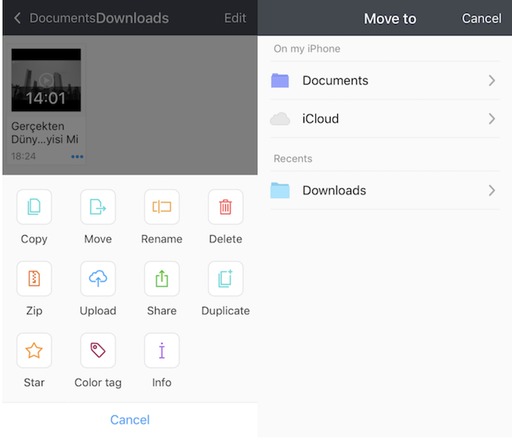Image resolution: width=512 pixels, height=438 pixels.
Task: Open the Share icon
Action: click(x=162, y=279)
